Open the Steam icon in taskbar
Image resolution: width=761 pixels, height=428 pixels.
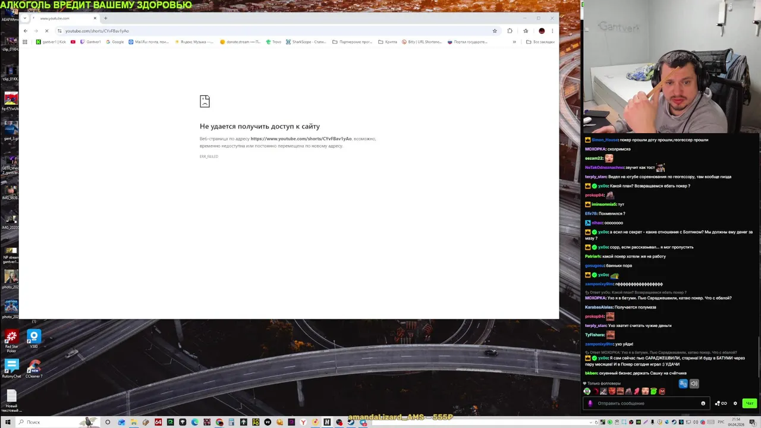351,422
